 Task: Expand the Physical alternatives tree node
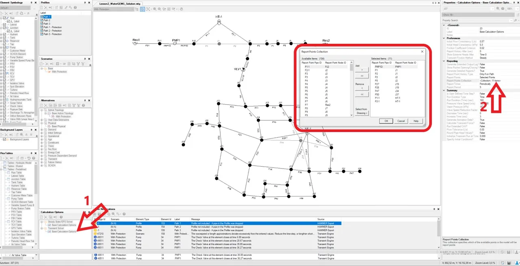pos(42,123)
